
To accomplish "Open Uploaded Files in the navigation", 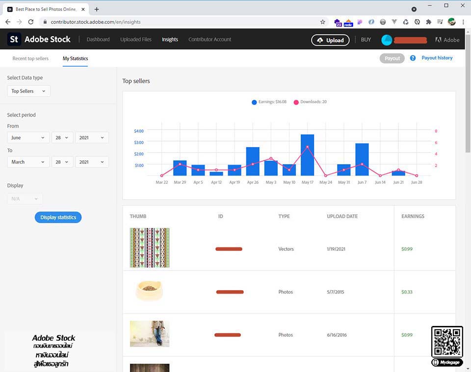I will coord(136,39).
